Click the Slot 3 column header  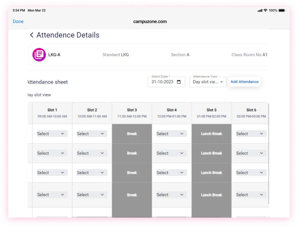(132, 113)
